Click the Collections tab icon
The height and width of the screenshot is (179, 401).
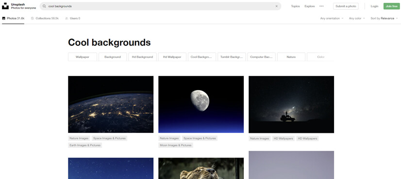tap(33, 18)
